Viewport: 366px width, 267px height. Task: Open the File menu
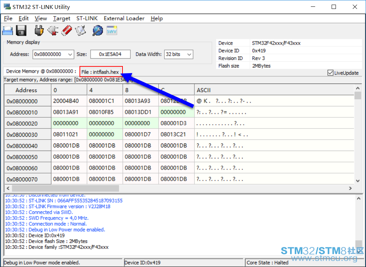[8, 18]
